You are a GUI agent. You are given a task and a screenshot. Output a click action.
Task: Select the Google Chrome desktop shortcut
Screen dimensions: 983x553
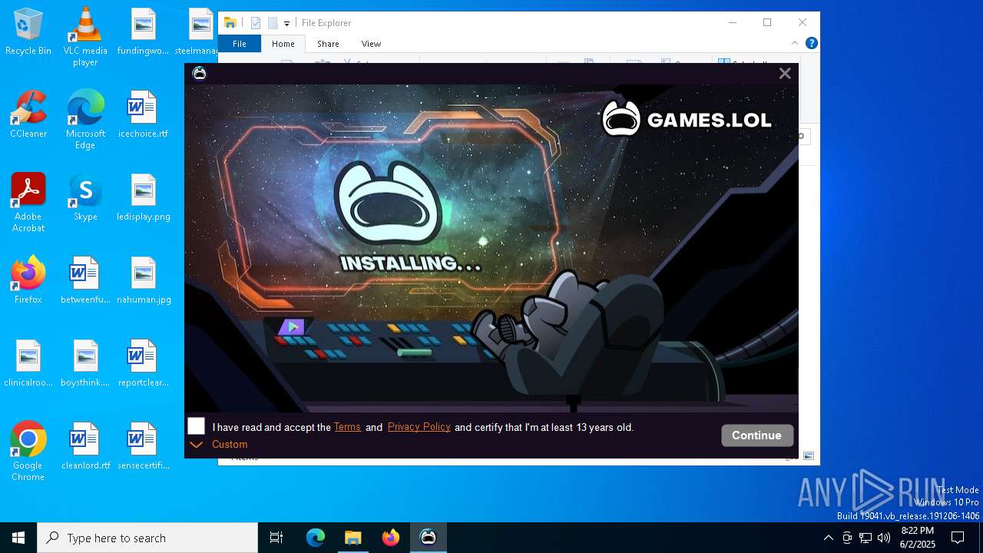(28, 452)
